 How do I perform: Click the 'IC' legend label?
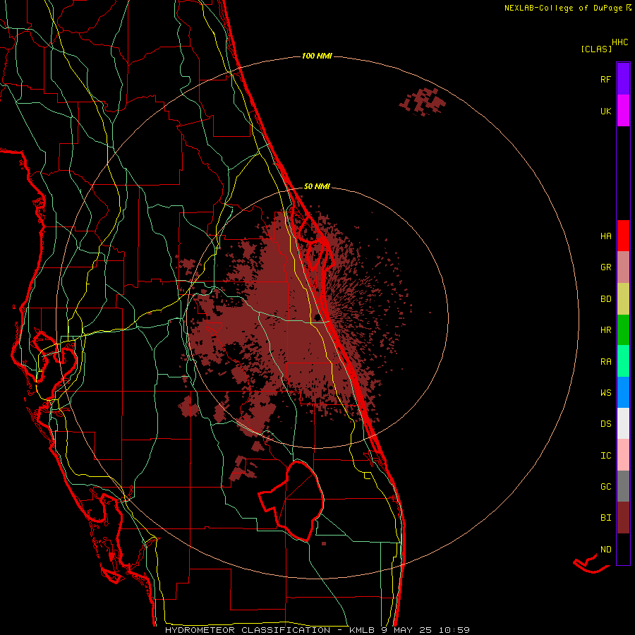pos(605,456)
